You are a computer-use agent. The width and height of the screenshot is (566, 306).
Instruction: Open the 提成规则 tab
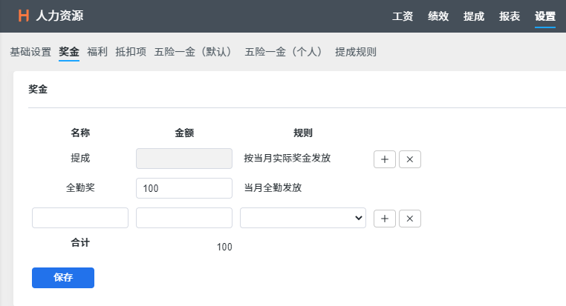tap(356, 52)
